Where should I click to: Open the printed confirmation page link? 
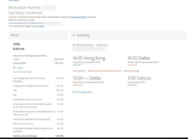coord(41,26)
